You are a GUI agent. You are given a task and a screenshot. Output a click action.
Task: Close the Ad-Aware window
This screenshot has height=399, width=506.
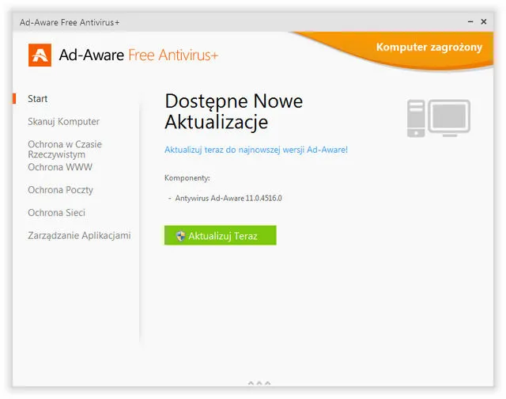pyautogui.click(x=484, y=21)
